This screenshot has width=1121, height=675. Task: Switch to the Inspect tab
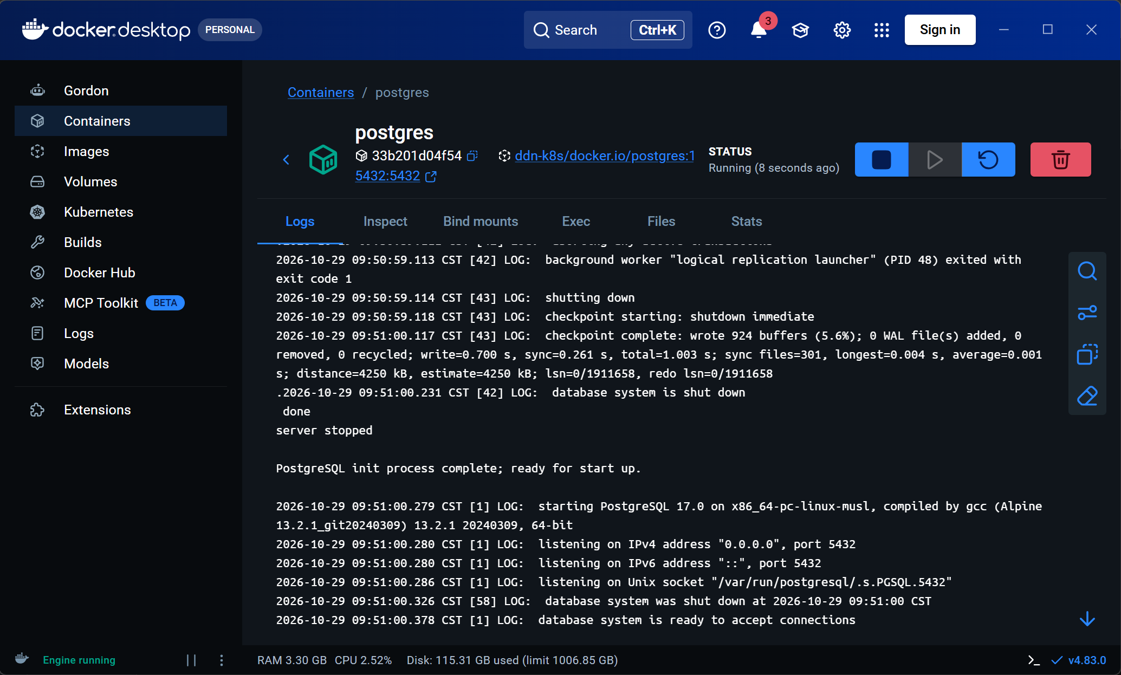tap(385, 222)
